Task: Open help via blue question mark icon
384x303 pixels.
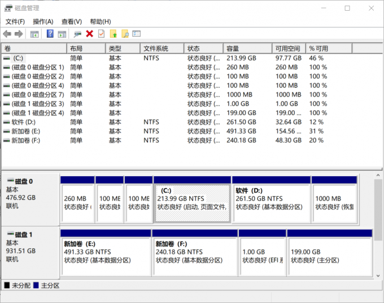Action: [50, 34]
